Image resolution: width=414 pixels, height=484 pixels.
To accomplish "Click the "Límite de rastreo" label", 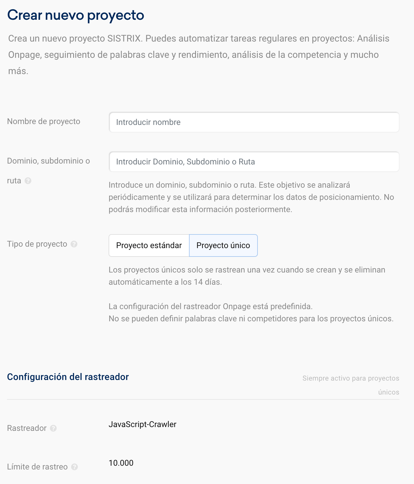I will 37,467.
